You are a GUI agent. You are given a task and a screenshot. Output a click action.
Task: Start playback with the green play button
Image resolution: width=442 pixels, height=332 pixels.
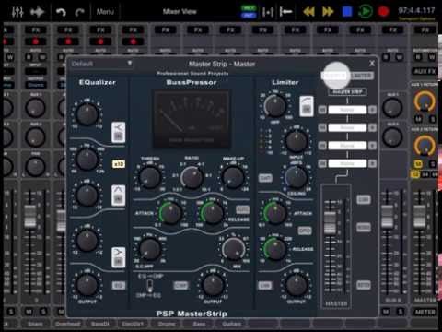coord(366,12)
